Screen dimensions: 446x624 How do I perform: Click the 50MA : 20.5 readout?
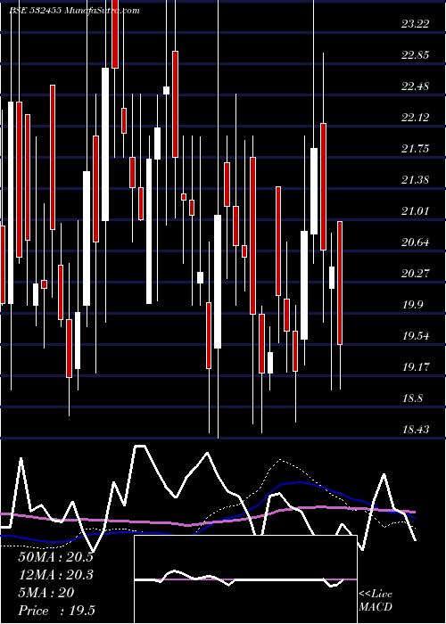click(55, 557)
